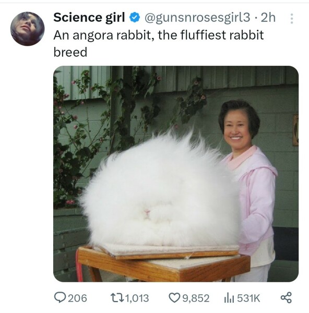Open the @gunsnrosesgirl3 handle link
The image size is (309, 313).
[197, 18]
